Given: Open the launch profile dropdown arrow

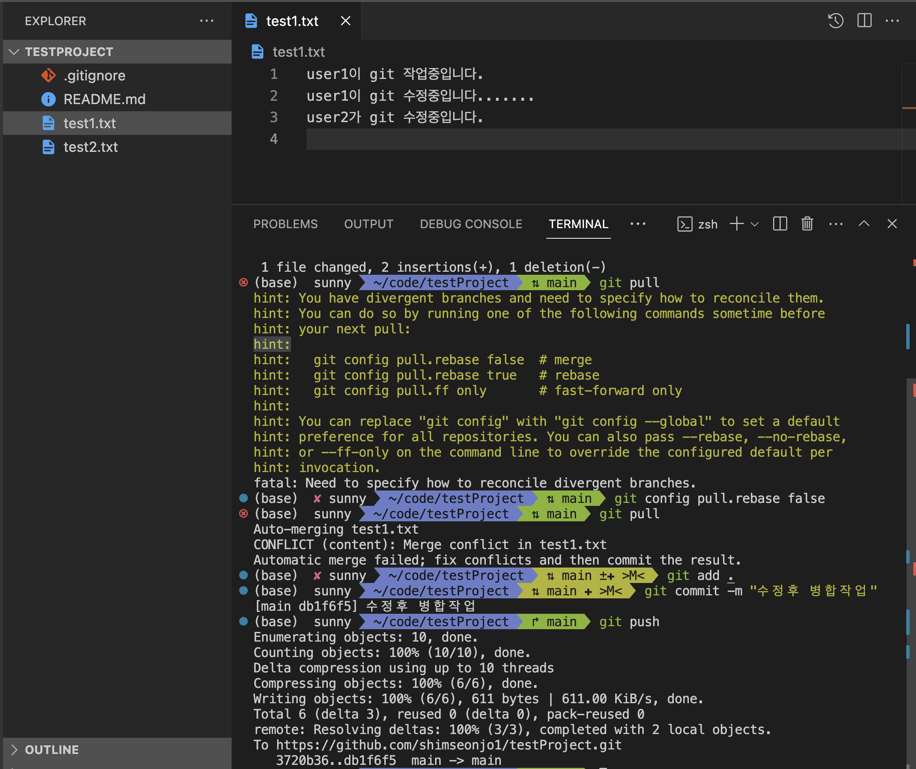Looking at the screenshot, I should [x=755, y=224].
